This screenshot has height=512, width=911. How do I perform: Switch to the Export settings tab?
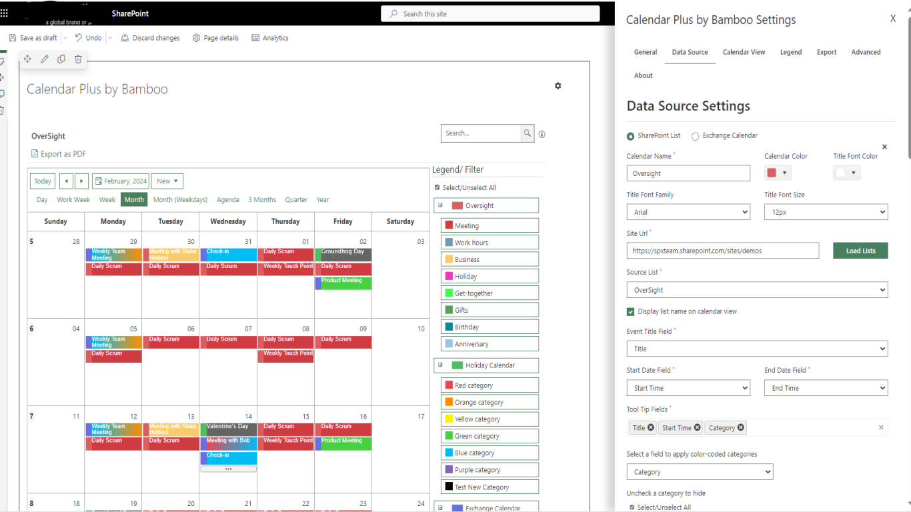click(x=826, y=52)
